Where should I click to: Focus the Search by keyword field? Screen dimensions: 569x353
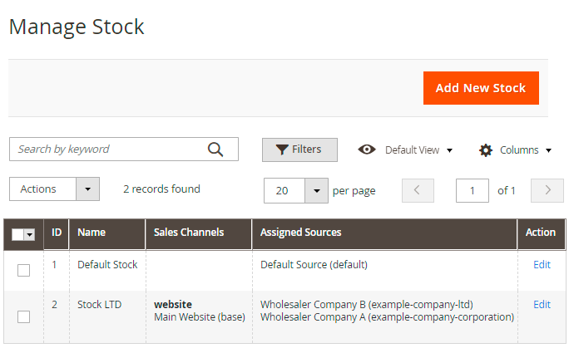[x=108, y=150]
